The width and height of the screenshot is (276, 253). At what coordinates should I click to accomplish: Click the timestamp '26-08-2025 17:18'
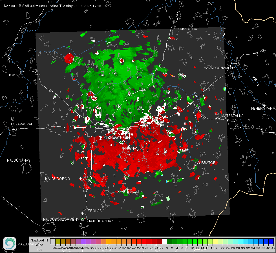(x=87, y=6)
